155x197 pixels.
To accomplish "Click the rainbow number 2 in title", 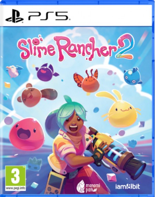I will point(125,46).
